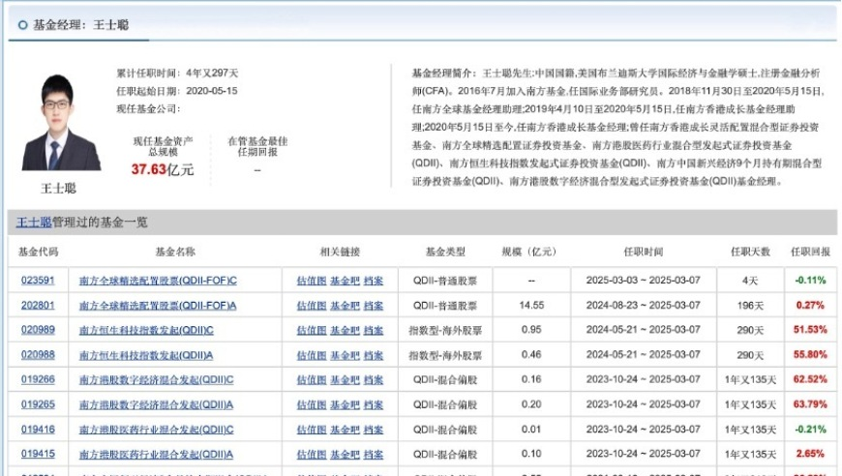Open 估值图 for fund 023591
The height and width of the screenshot is (476, 842).
(312, 281)
